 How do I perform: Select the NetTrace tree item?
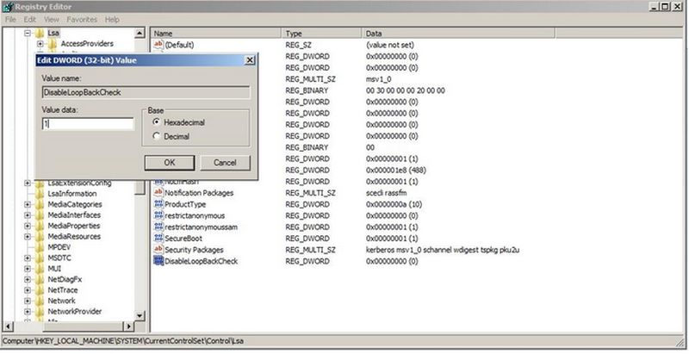pyautogui.click(x=62, y=290)
